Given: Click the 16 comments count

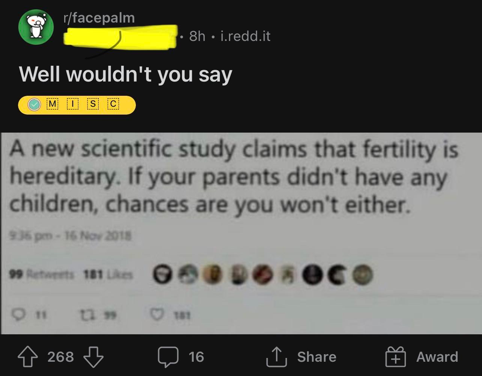Looking at the screenshot, I should (x=196, y=357).
